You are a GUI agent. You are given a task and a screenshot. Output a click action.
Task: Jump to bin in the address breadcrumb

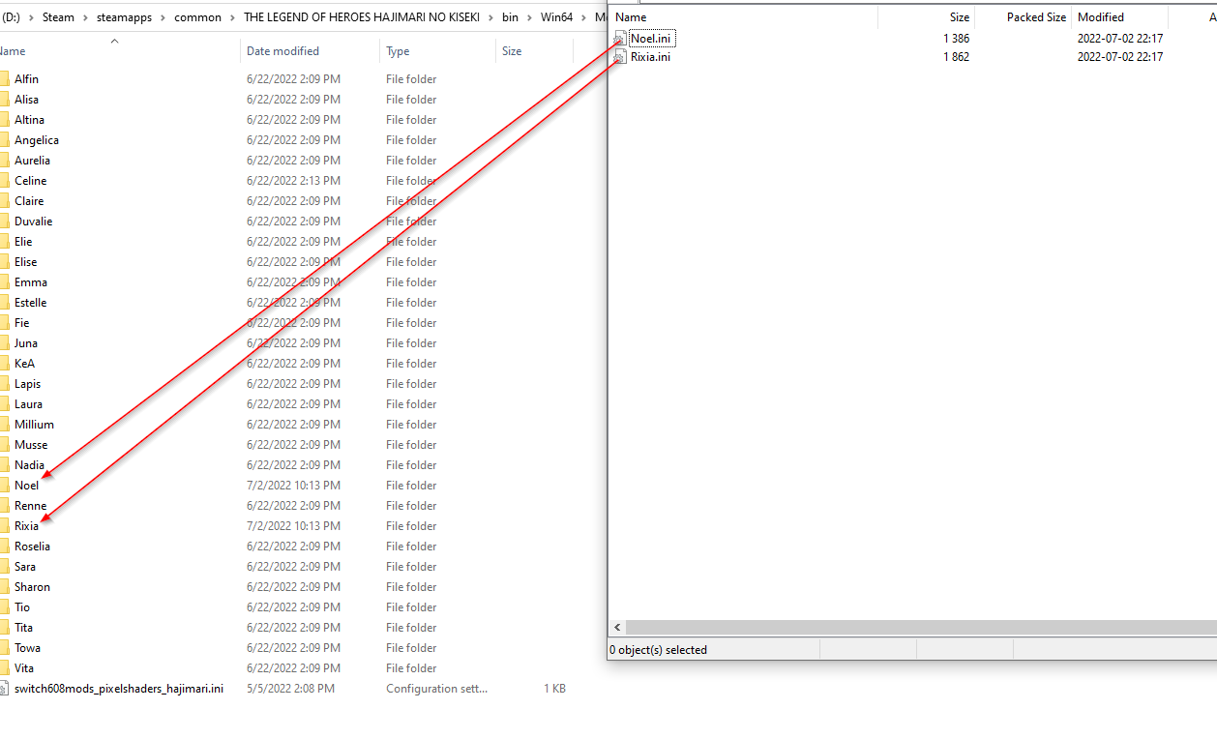pyautogui.click(x=510, y=17)
